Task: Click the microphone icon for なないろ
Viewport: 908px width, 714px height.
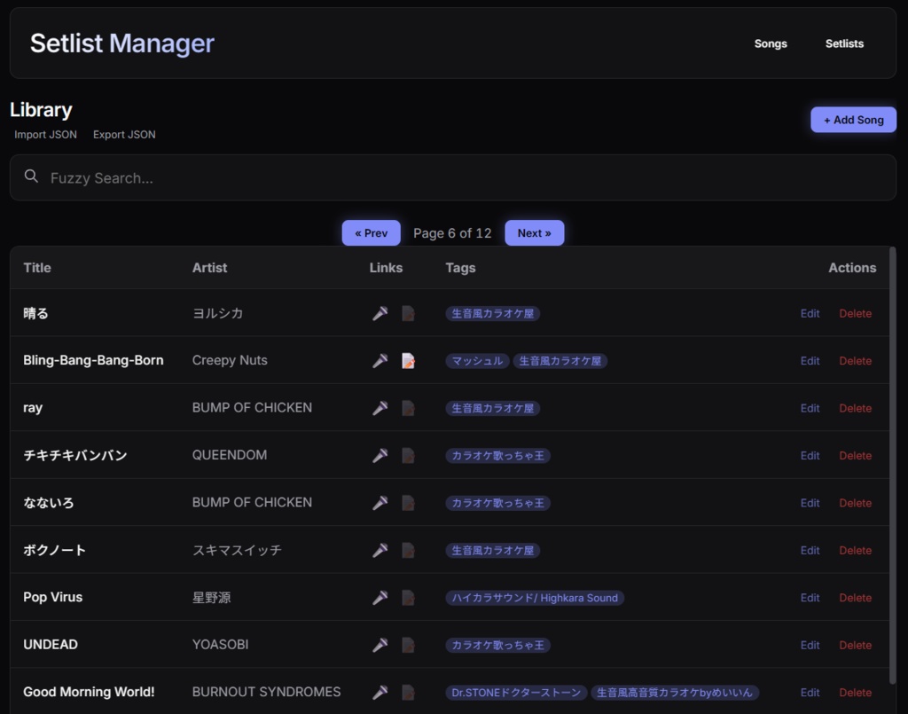Action: tap(380, 503)
